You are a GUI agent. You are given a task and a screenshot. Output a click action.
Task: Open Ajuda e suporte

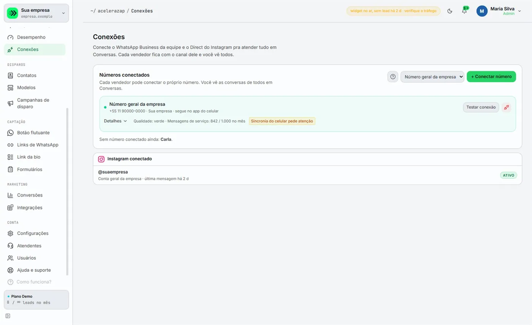[x=35, y=270]
